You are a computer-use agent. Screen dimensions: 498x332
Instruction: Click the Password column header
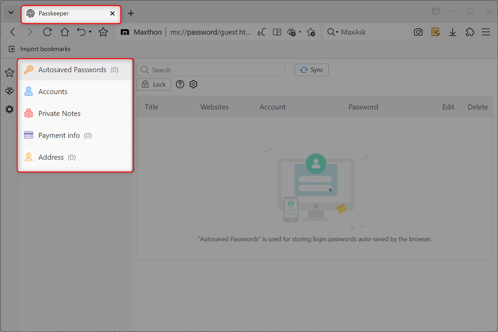tap(363, 107)
